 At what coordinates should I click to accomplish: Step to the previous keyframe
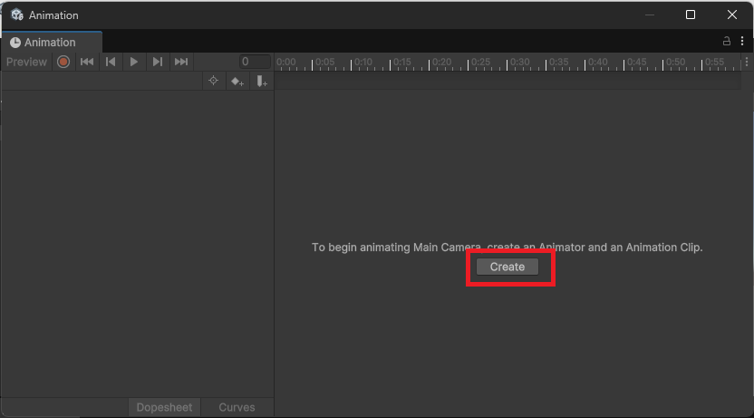111,62
